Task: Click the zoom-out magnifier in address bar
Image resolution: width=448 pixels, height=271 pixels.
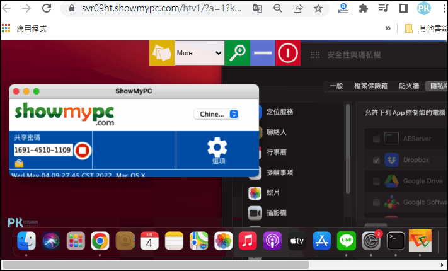Action: pos(277,8)
